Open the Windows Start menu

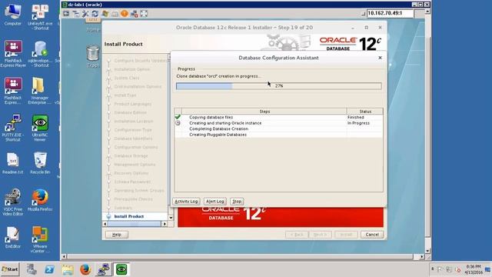click(10, 269)
